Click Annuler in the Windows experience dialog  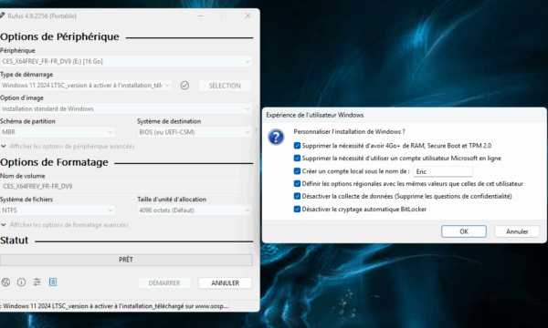pos(517,231)
